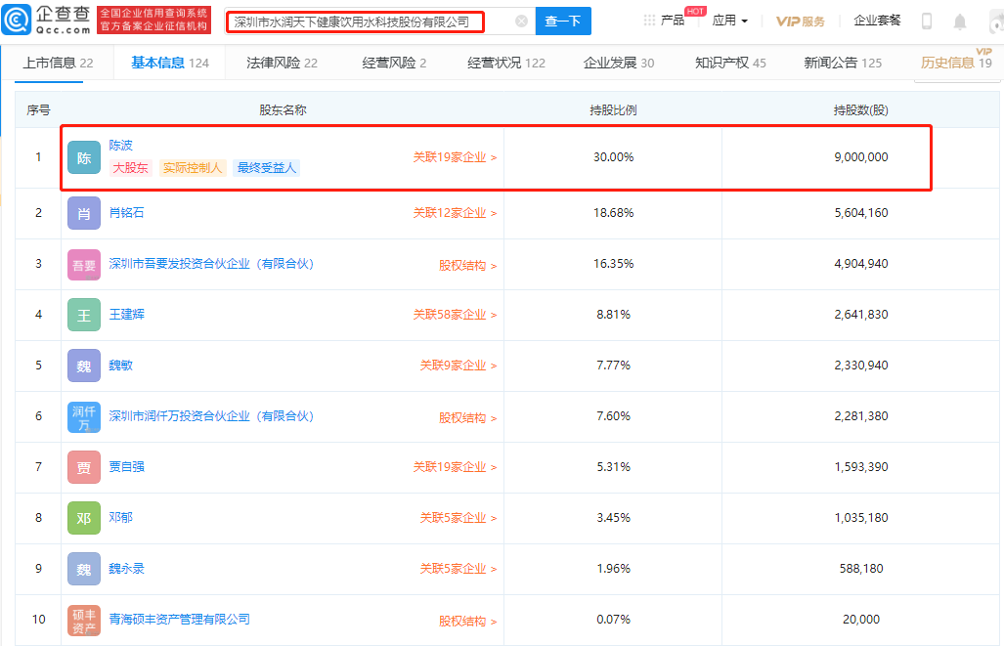Click the 产品 grid icon menu
This screenshot has width=1004, height=646.
click(665, 21)
